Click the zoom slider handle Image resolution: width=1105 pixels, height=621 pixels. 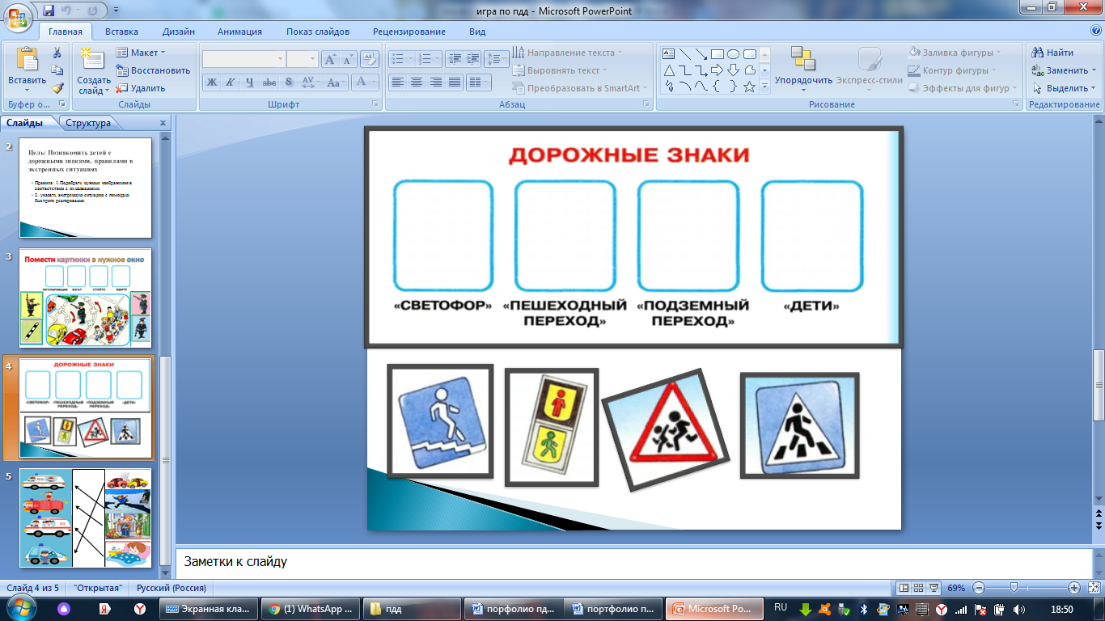click(x=1014, y=588)
